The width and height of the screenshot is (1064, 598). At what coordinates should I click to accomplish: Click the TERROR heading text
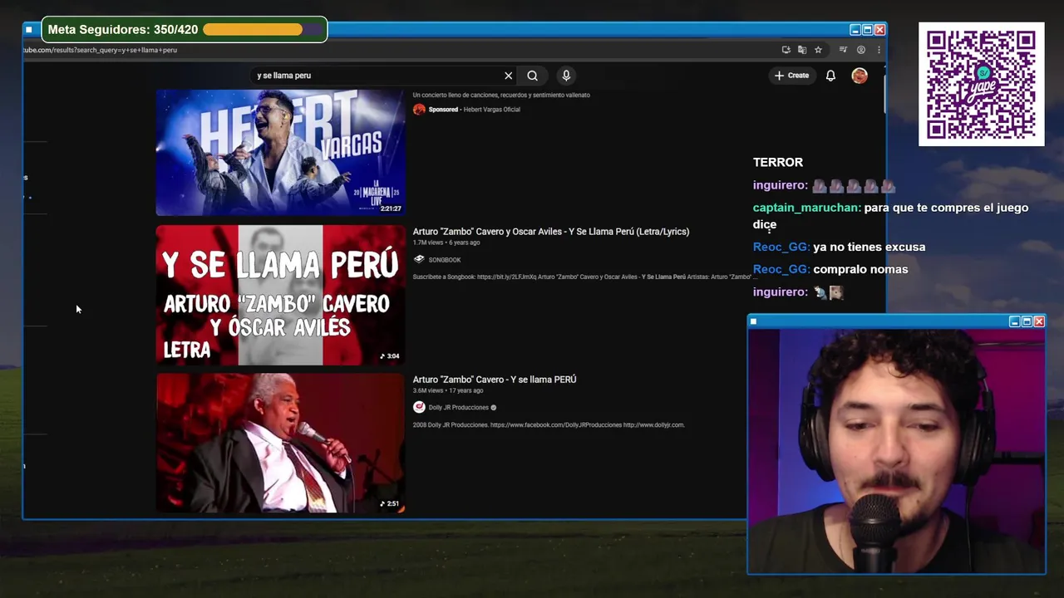pos(778,163)
